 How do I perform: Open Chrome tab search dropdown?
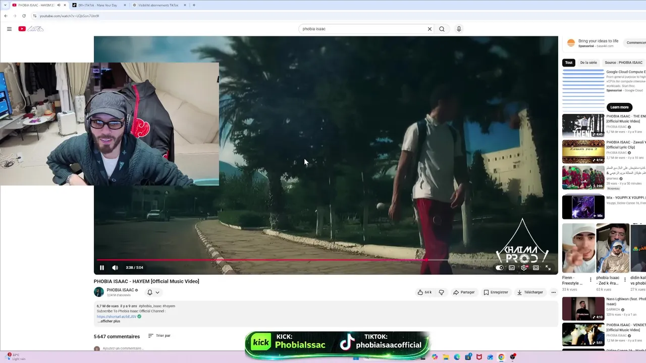(x=5, y=5)
